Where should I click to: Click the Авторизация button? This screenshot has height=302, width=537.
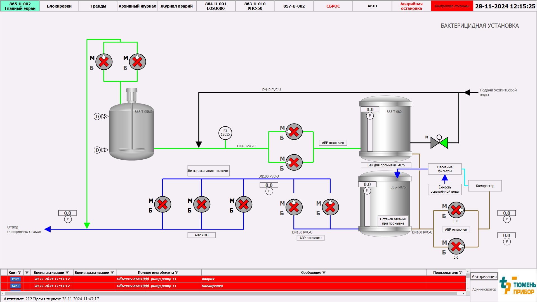(484, 277)
